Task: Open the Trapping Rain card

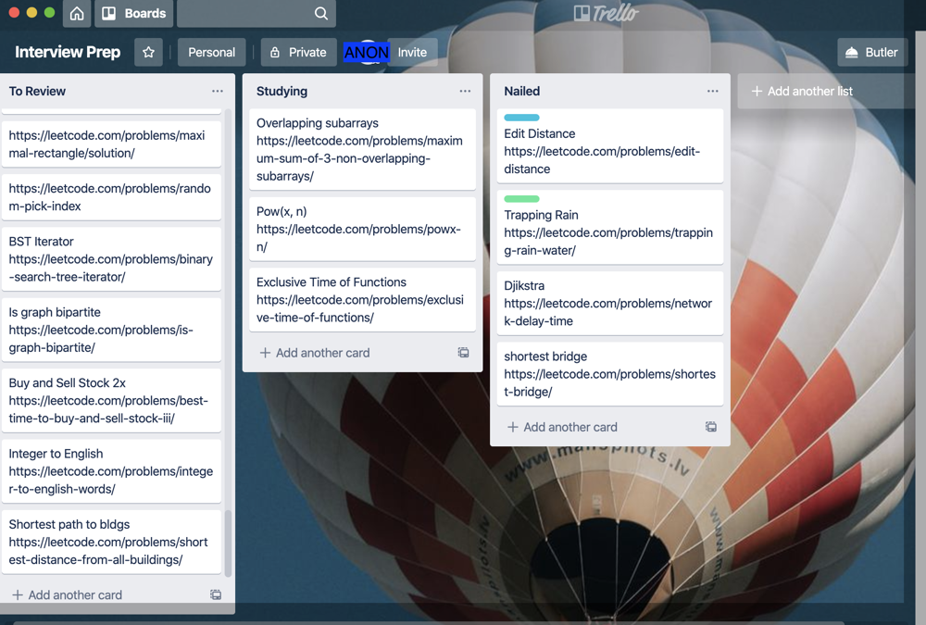Action: (609, 228)
